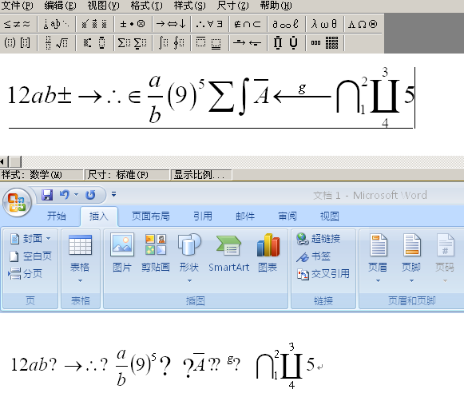464x397 pixels.
Task: Open the customize quick access toolbar arrow
Action: click(113, 194)
